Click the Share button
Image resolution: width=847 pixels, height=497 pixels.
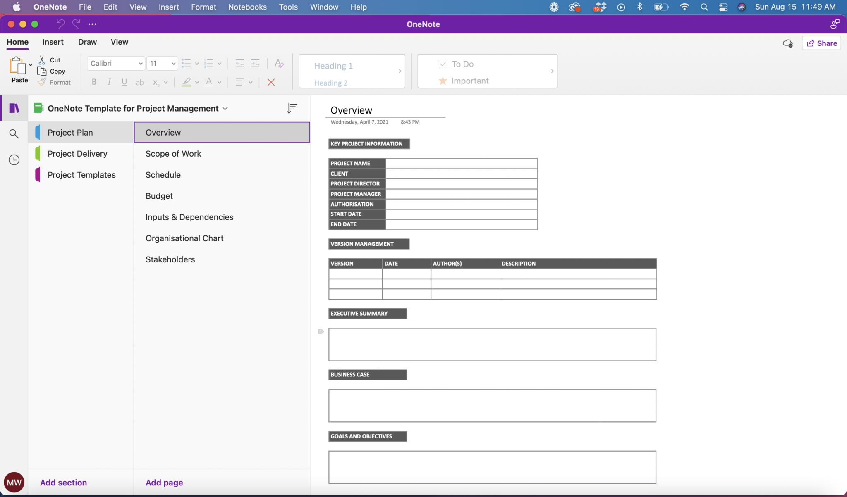pos(821,43)
